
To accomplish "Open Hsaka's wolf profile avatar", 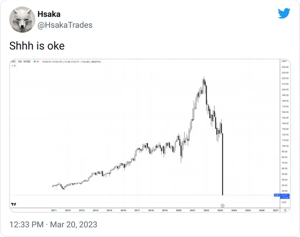I will tap(22, 19).
